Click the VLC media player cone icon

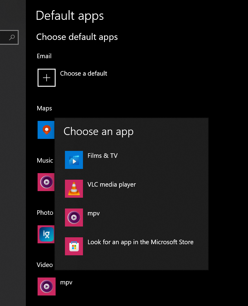click(x=74, y=189)
